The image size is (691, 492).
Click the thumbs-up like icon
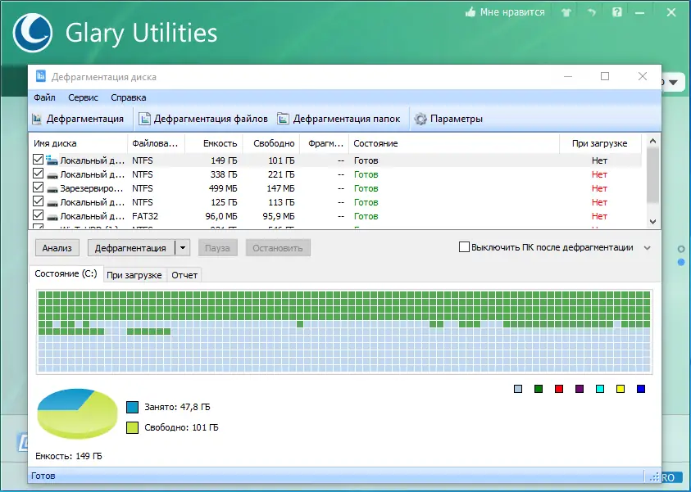(471, 12)
